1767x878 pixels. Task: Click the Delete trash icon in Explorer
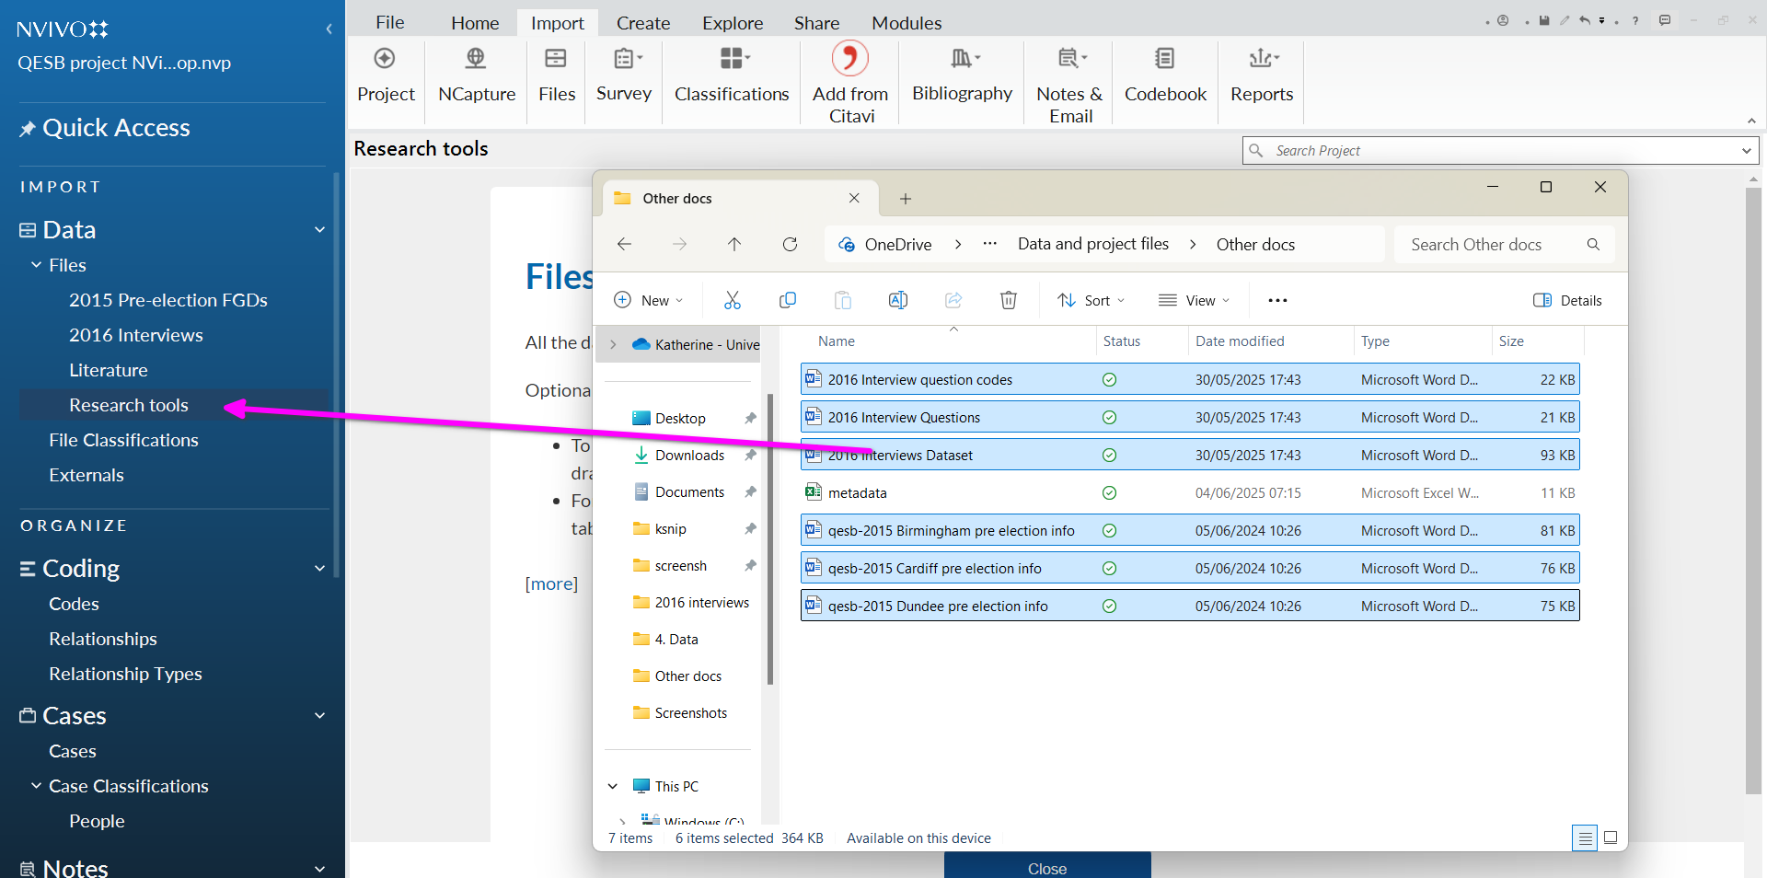pyautogui.click(x=1009, y=300)
